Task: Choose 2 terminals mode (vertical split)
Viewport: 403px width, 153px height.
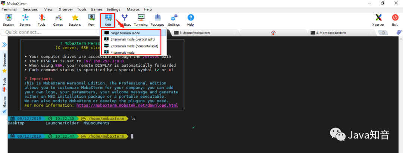Action: tap(132, 39)
